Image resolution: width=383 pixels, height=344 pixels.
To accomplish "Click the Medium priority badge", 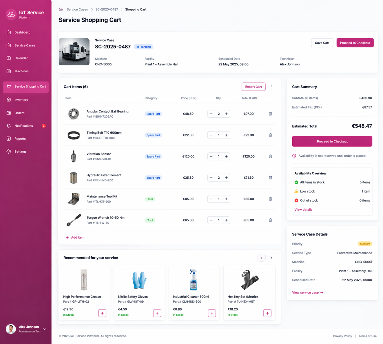I will pyautogui.click(x=365, y=244).
